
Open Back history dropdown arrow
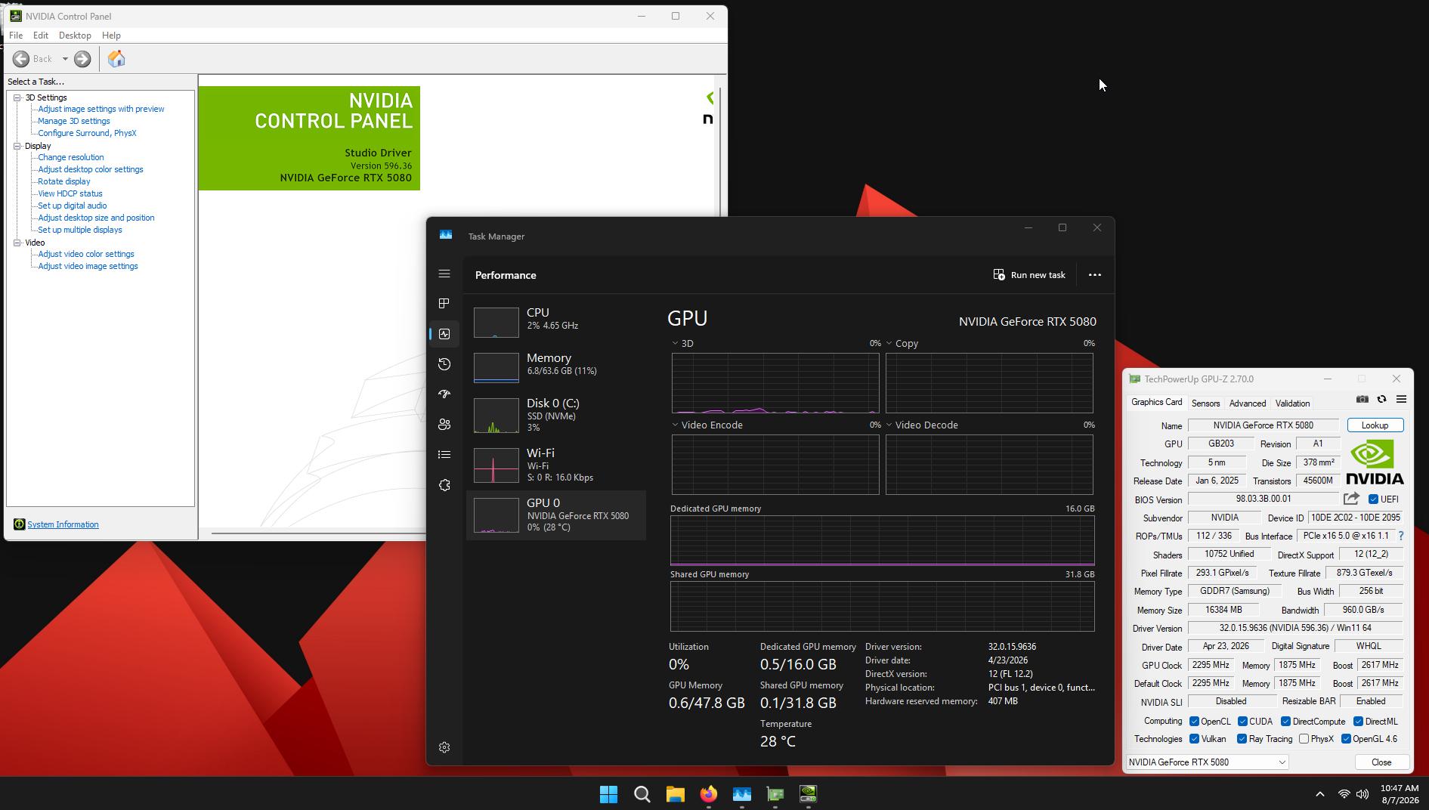[x=65, y=59]
